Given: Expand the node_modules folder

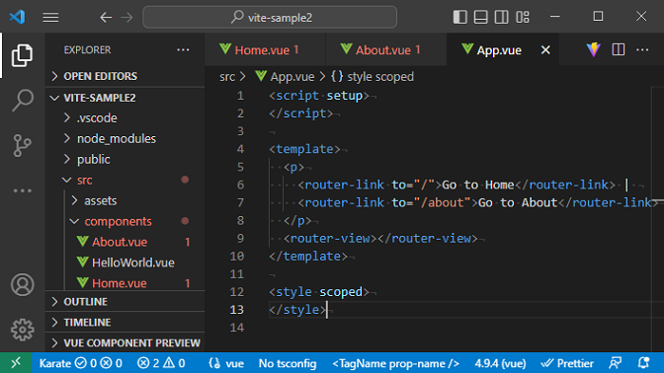Looking at the screenshot, I should tap(124, 139).
